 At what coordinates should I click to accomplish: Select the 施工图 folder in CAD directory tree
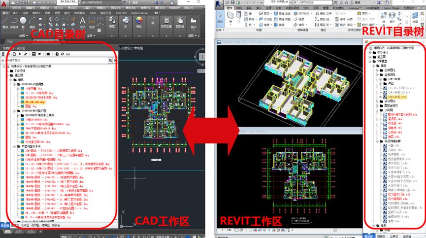19,75
